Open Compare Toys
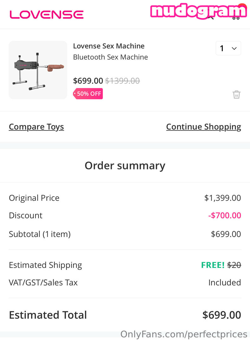 (36, 127)
